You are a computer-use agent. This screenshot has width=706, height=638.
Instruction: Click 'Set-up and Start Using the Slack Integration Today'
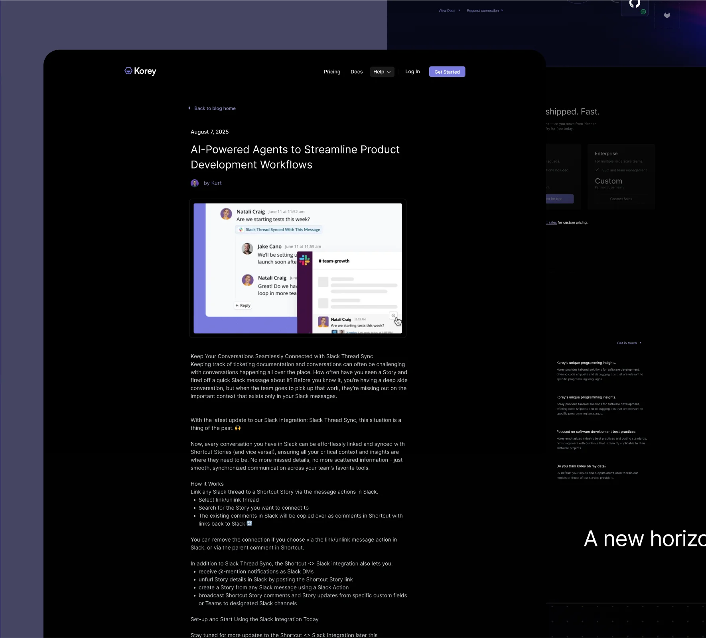[x=254, y=619]
